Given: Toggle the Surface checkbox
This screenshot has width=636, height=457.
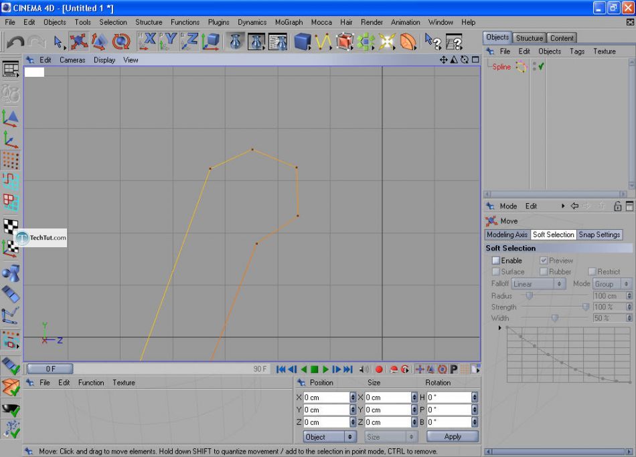Looking at the screenshot, I should click(495, 271).
